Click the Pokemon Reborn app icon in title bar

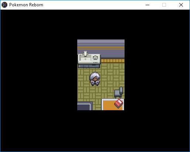click(4, 5)
